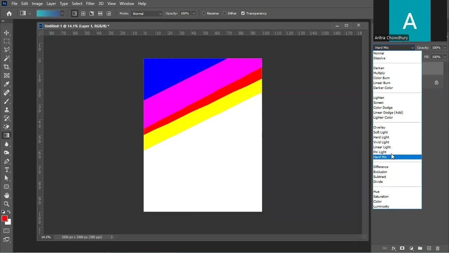449x253 pixels.
Task: Click the gradient preview swatch
Action: click(x=48, y=13)
